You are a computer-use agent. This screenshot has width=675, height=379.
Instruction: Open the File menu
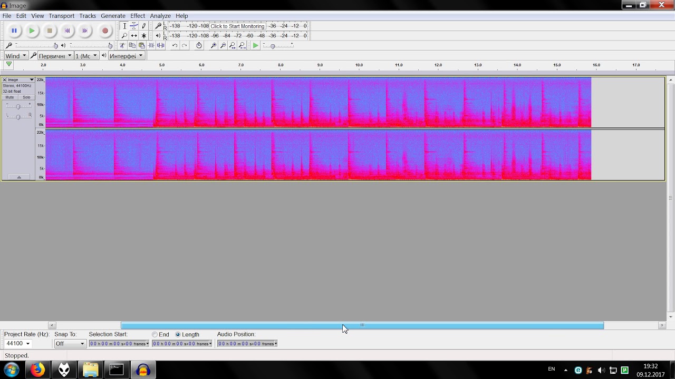click(7, 16)
